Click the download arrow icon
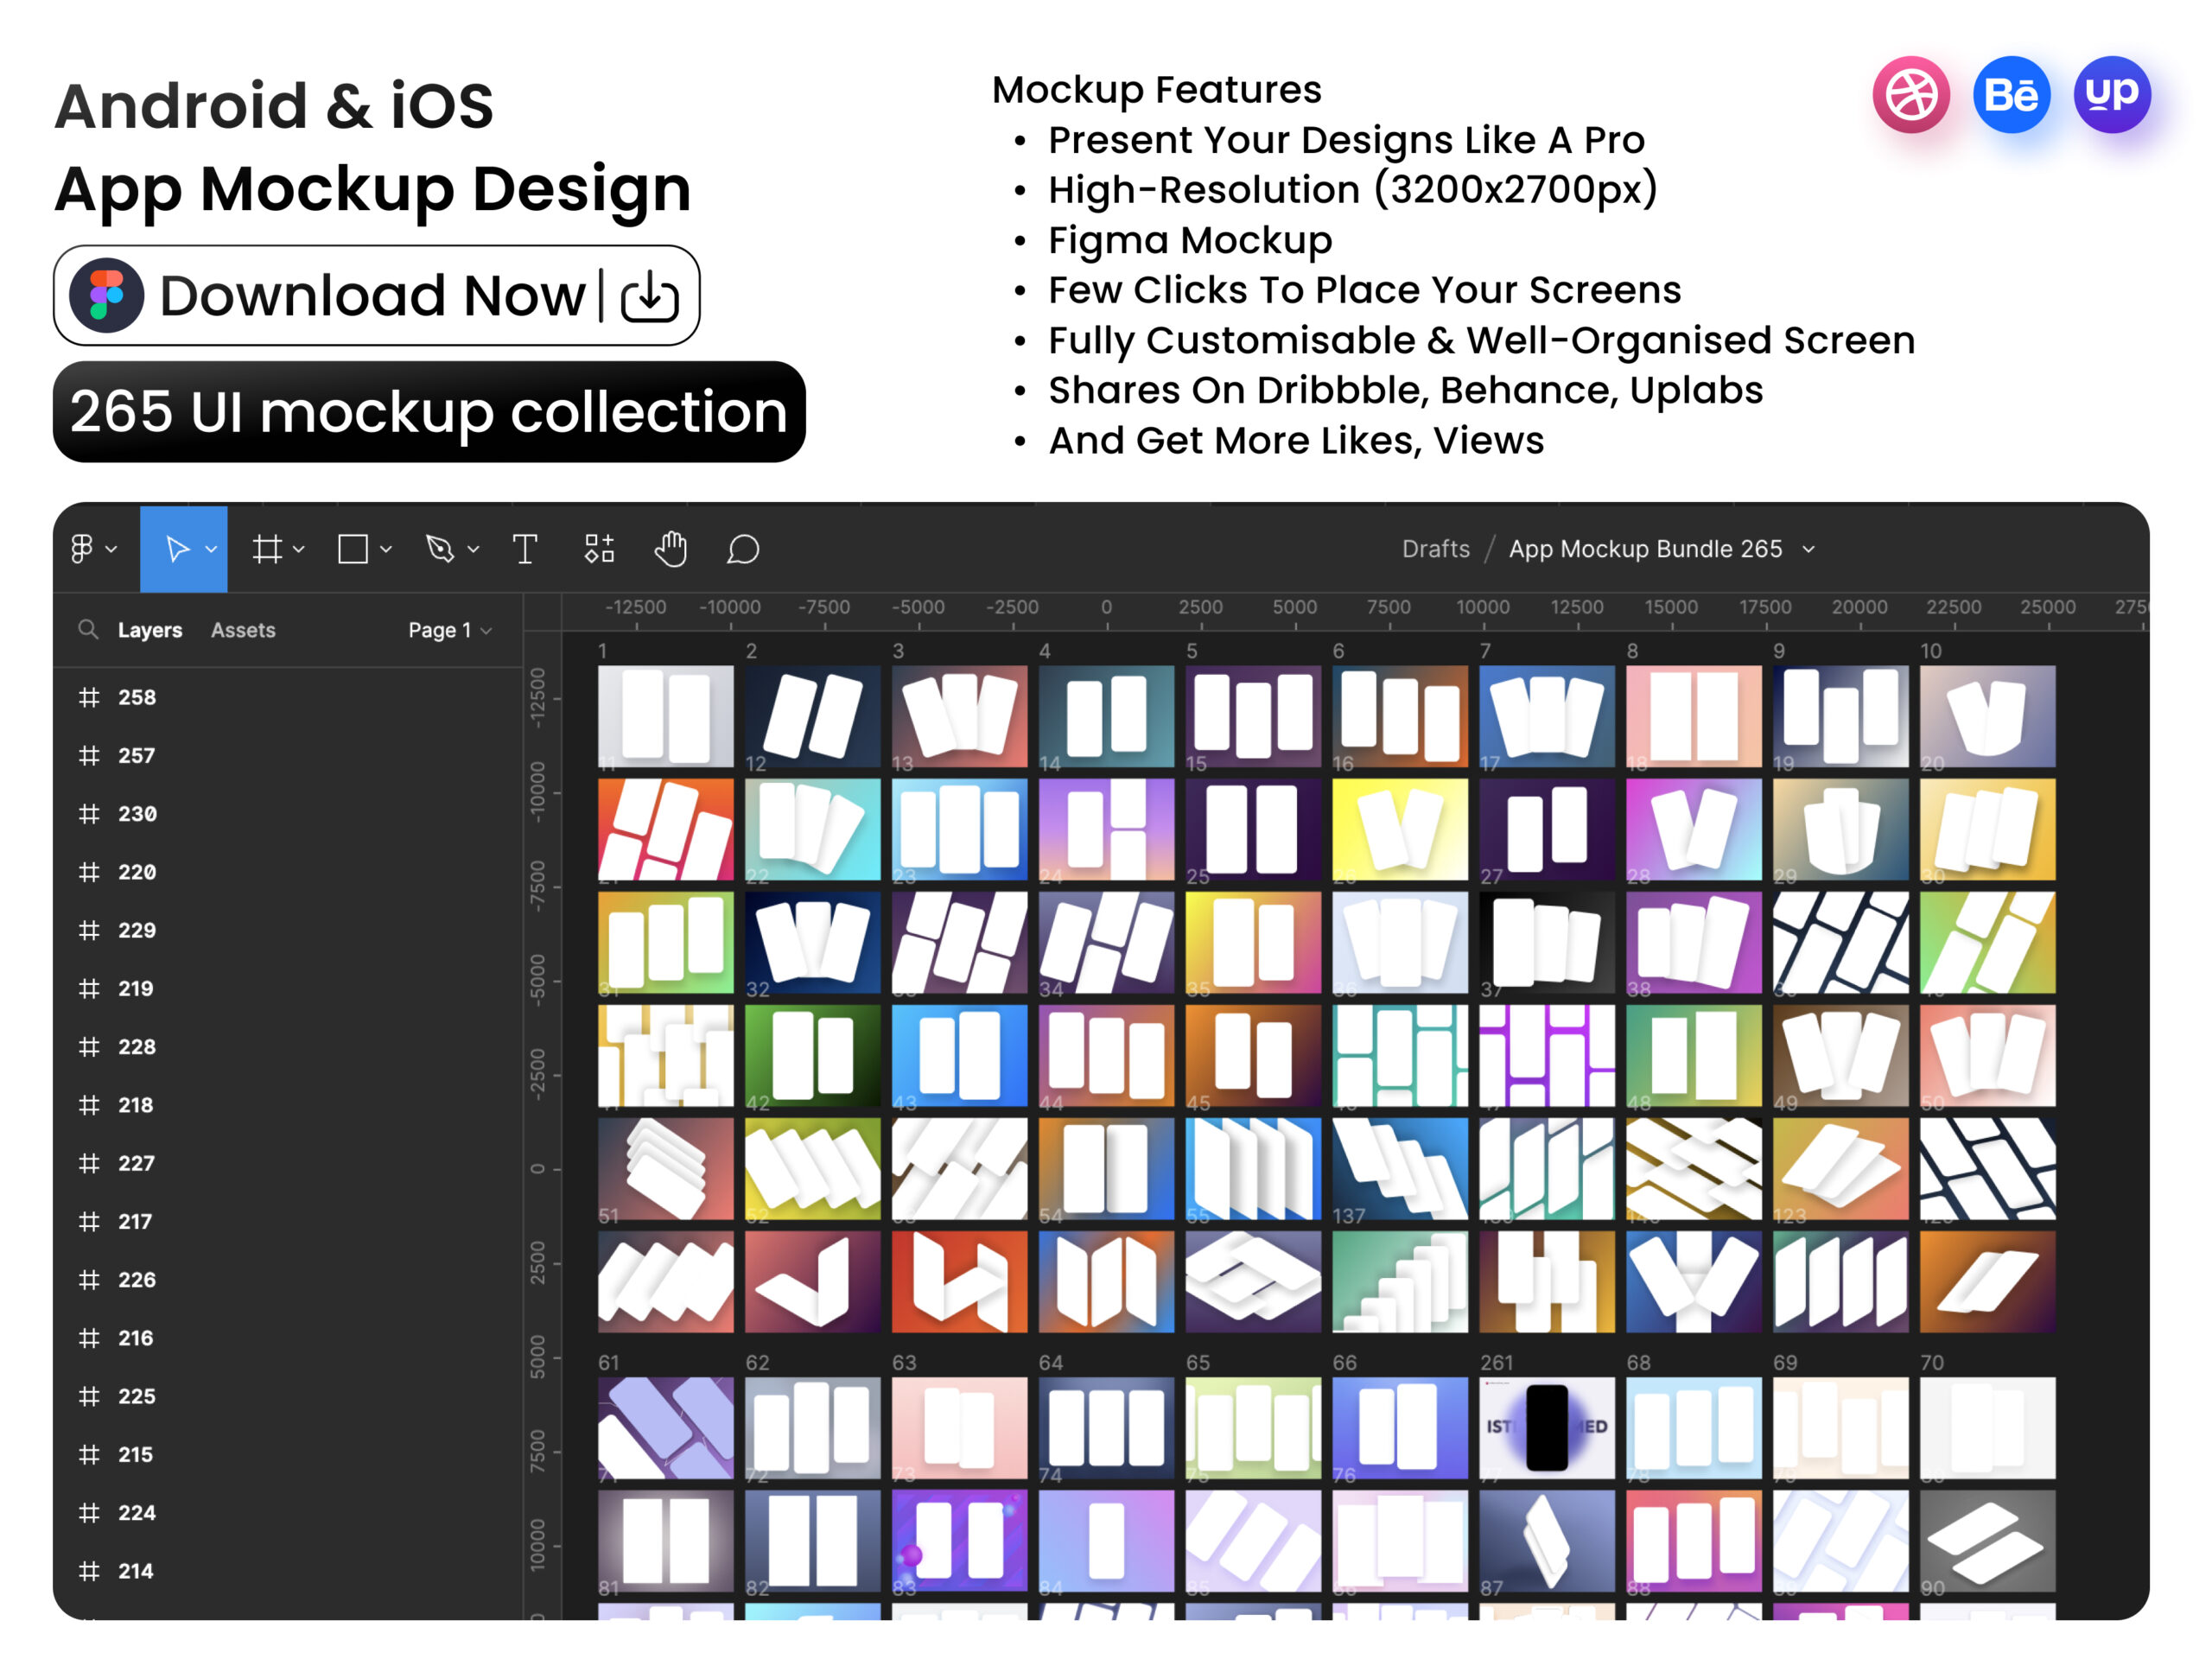Image resolution: width=2212 pixels, height=1659 pixels. [650, 296]
